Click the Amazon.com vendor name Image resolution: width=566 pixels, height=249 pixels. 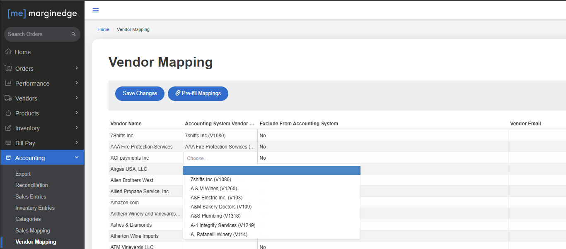(125, 203)
